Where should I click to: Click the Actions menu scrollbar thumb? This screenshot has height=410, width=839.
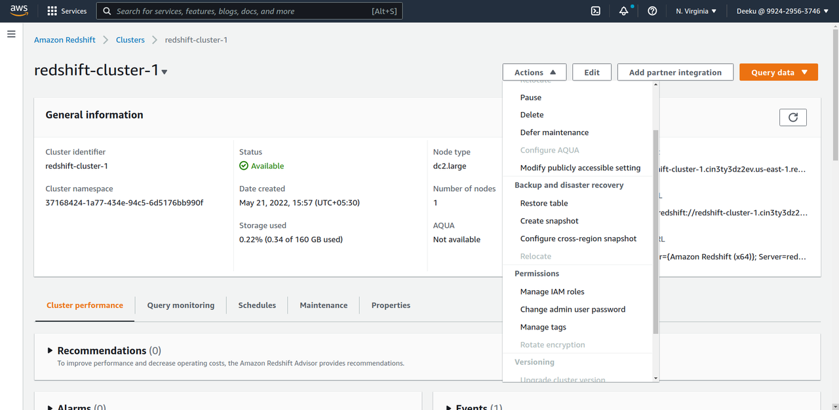pyautogui.click(x=655, y=231)
